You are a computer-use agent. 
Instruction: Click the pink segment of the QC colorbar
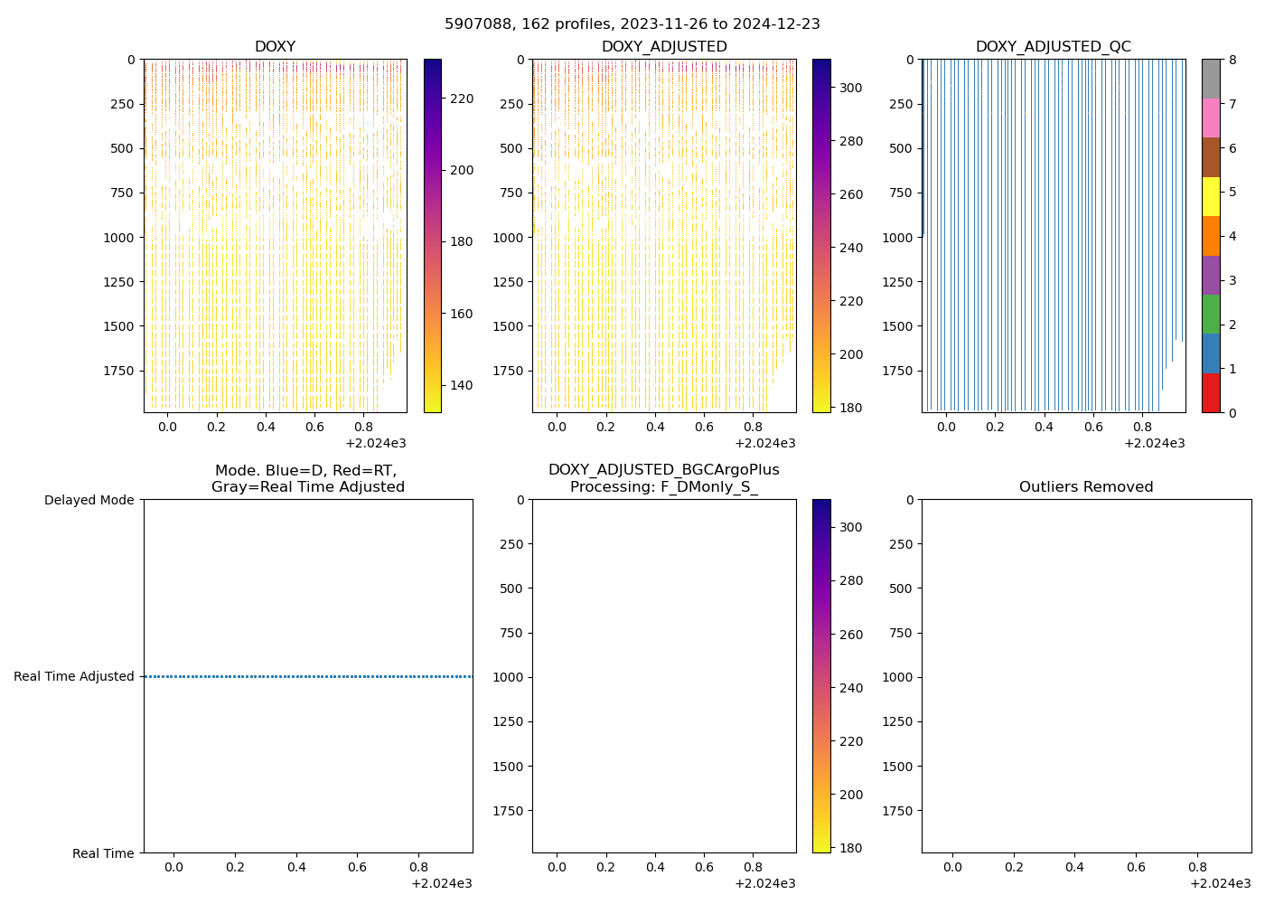point(1211,118)
